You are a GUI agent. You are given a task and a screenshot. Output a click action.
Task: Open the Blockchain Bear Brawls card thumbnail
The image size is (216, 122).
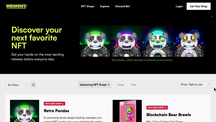(x=127, y=111)
